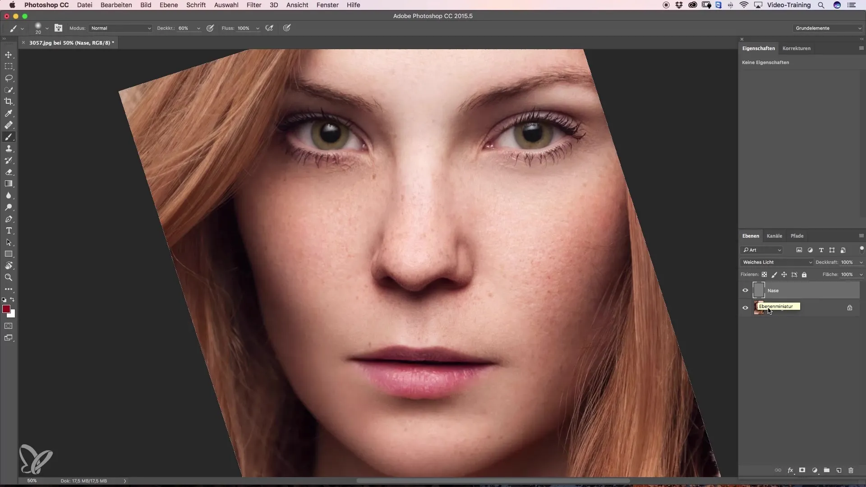Viewport: 866px width, 487px height.
Task: Open the Bearbeiten menu
Action: (116, 5)
